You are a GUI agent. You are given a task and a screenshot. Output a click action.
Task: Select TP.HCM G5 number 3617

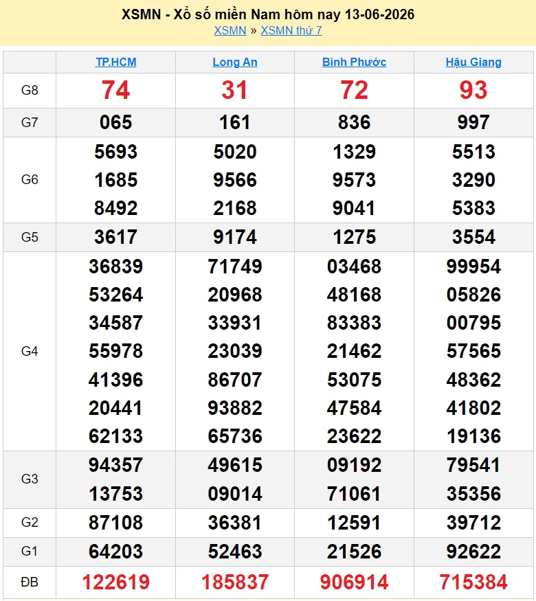(x=115, y=237)
